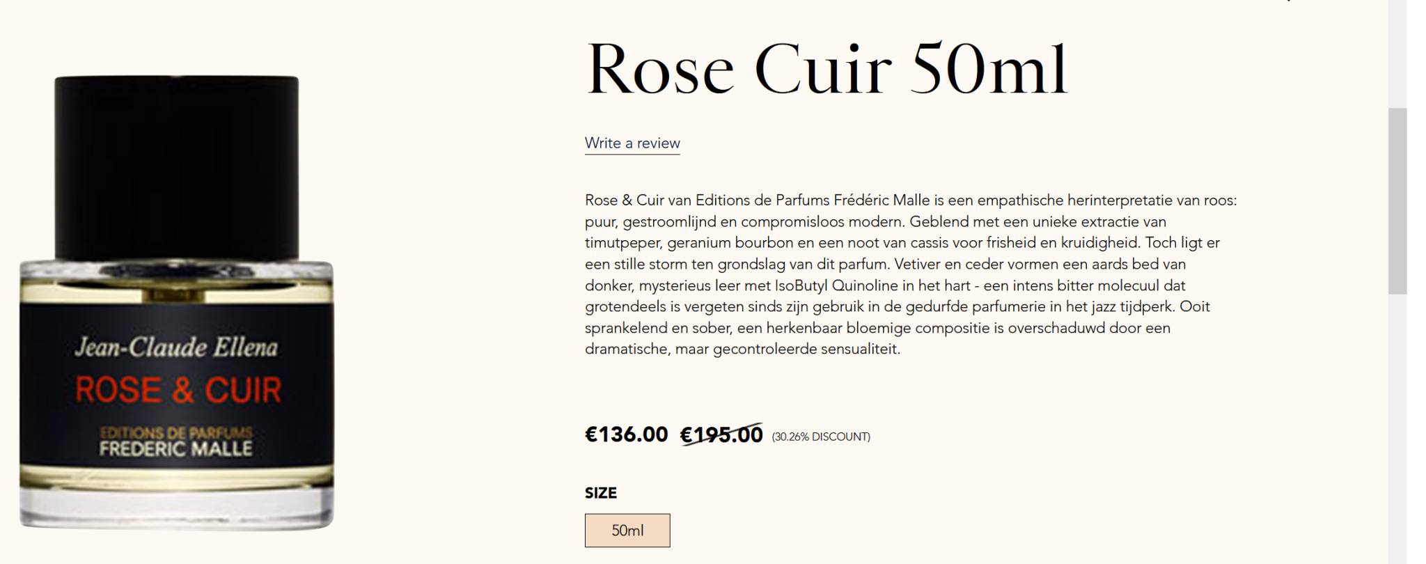Viewport: 1426px width, 564px height.
Task: Select the 50ml size option
Action: tap(627, 531)
